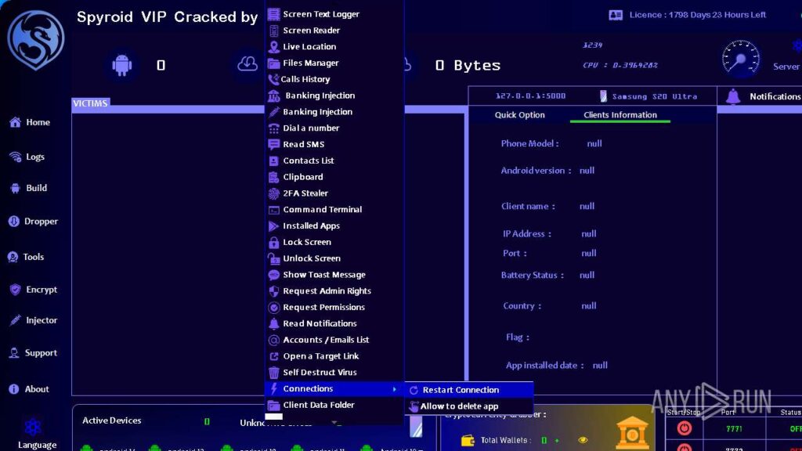Viewport: 802px width, 451px height.
Task: Open the Home section in the sidebar
Action: coord(30,122)
